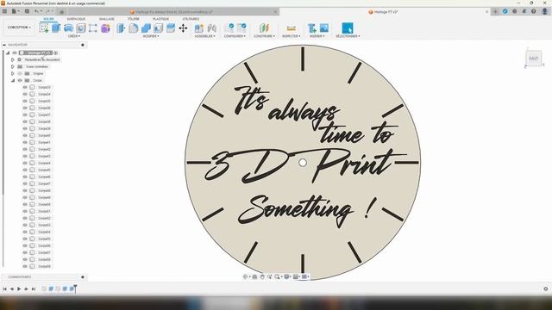Open the MODIFIER dropdown menu
Image resolution: width=552 pixels, height=310 pixels.
click(151, 36)
